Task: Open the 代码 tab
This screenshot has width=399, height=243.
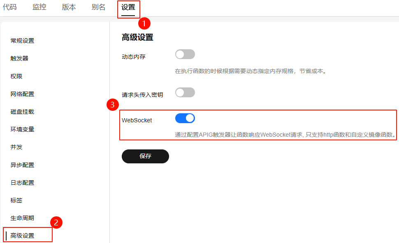Action: point(9,7)
